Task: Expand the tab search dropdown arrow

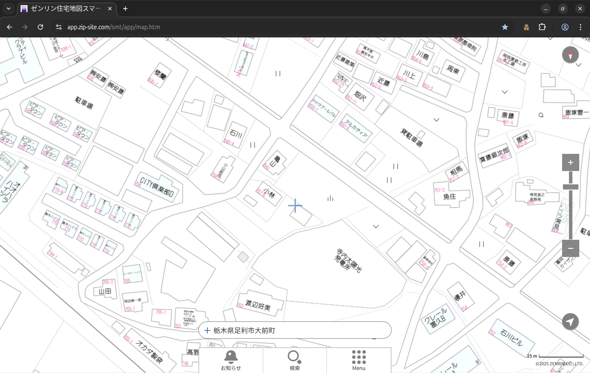Action: click(x=9, y=9)
